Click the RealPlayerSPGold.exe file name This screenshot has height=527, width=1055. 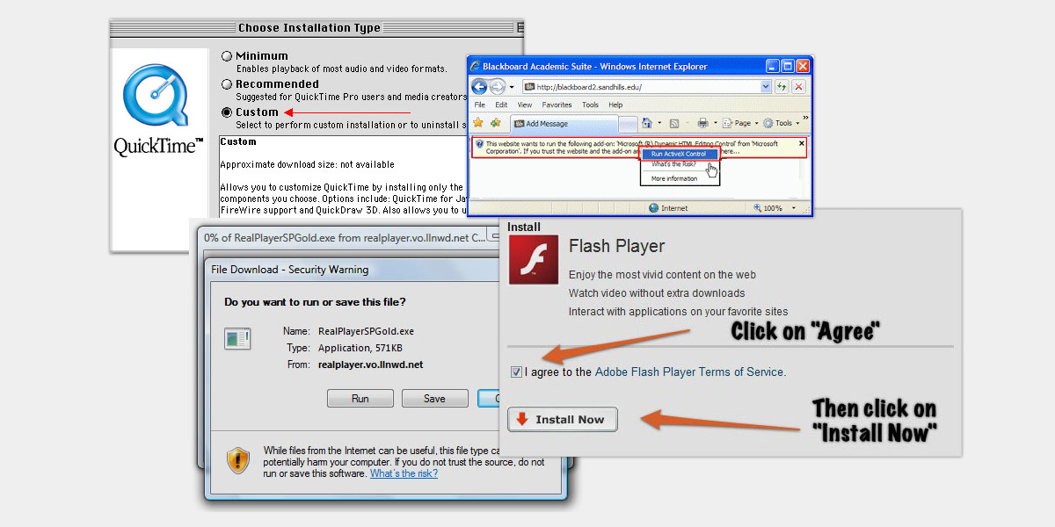(366, 332)
